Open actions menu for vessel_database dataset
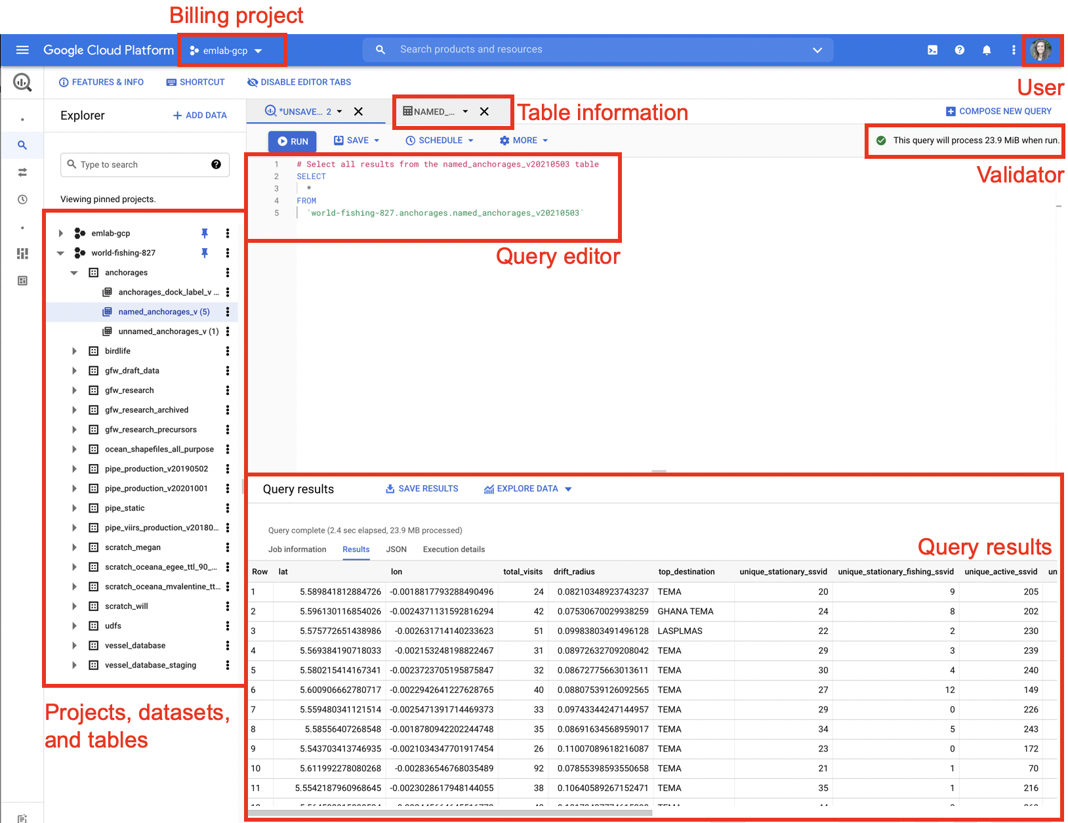This screenshot has width=1068, height=823. (x=228, y=645)
